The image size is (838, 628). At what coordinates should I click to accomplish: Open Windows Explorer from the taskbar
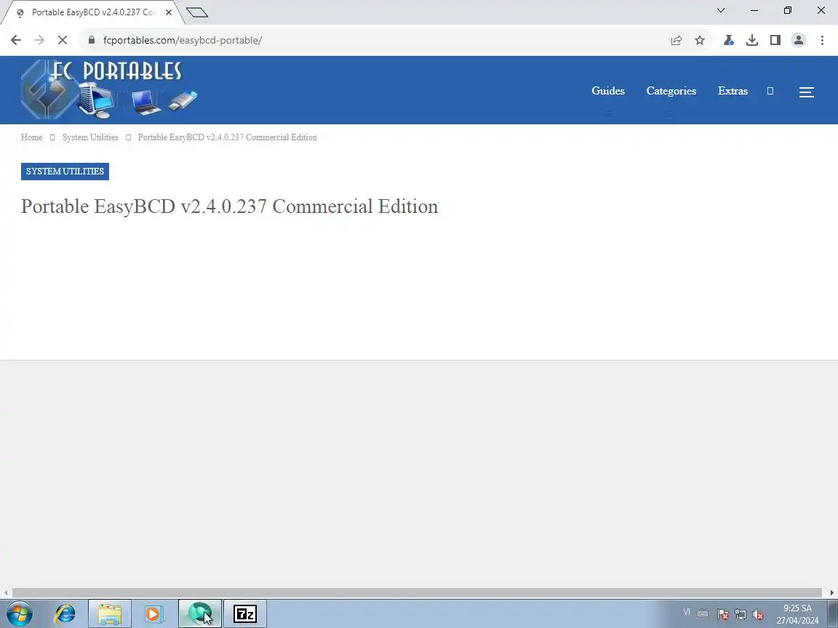click(110, 613)
